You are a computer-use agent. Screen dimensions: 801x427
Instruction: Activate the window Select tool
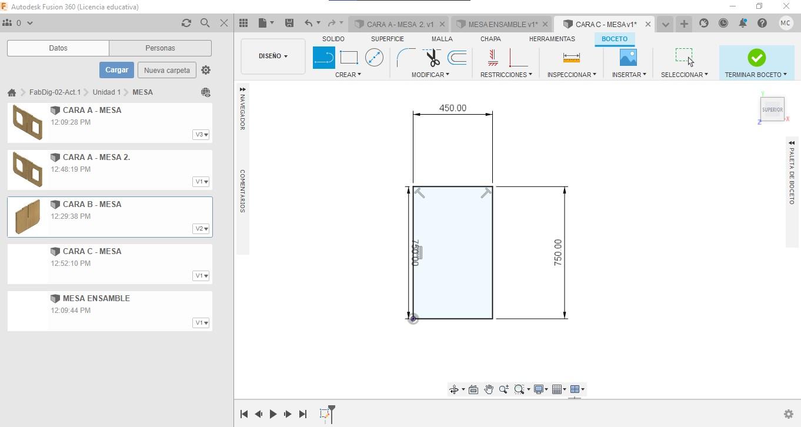(x=684, y=56)
